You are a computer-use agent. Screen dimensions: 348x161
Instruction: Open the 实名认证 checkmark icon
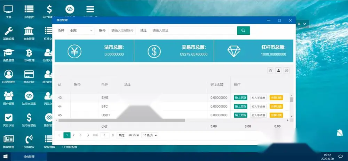(8, 117)
